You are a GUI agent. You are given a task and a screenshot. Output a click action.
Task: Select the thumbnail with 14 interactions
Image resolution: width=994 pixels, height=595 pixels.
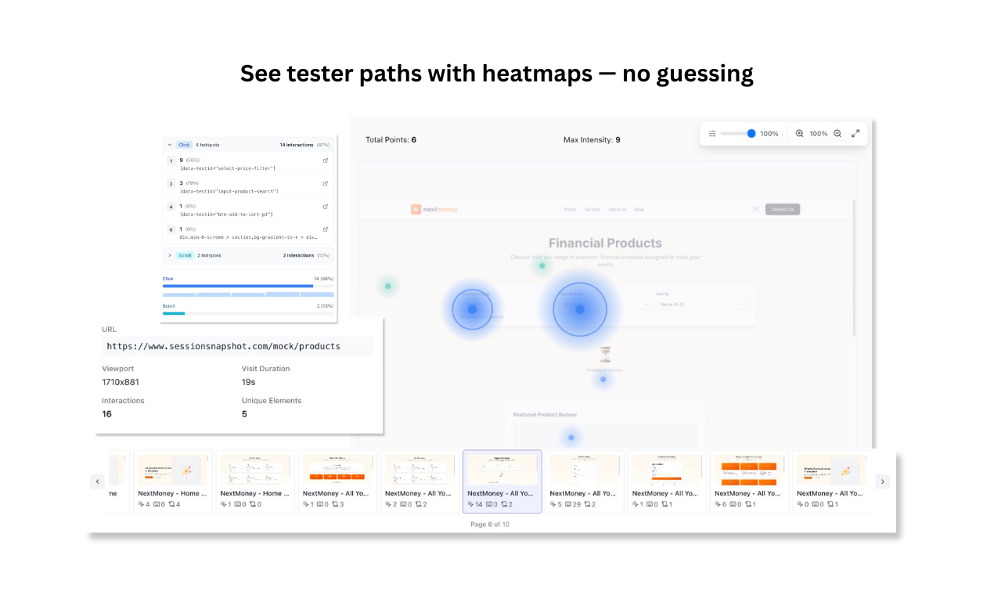502,481
